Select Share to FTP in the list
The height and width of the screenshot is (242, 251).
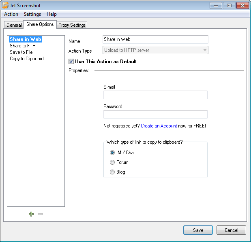point(23,46)
